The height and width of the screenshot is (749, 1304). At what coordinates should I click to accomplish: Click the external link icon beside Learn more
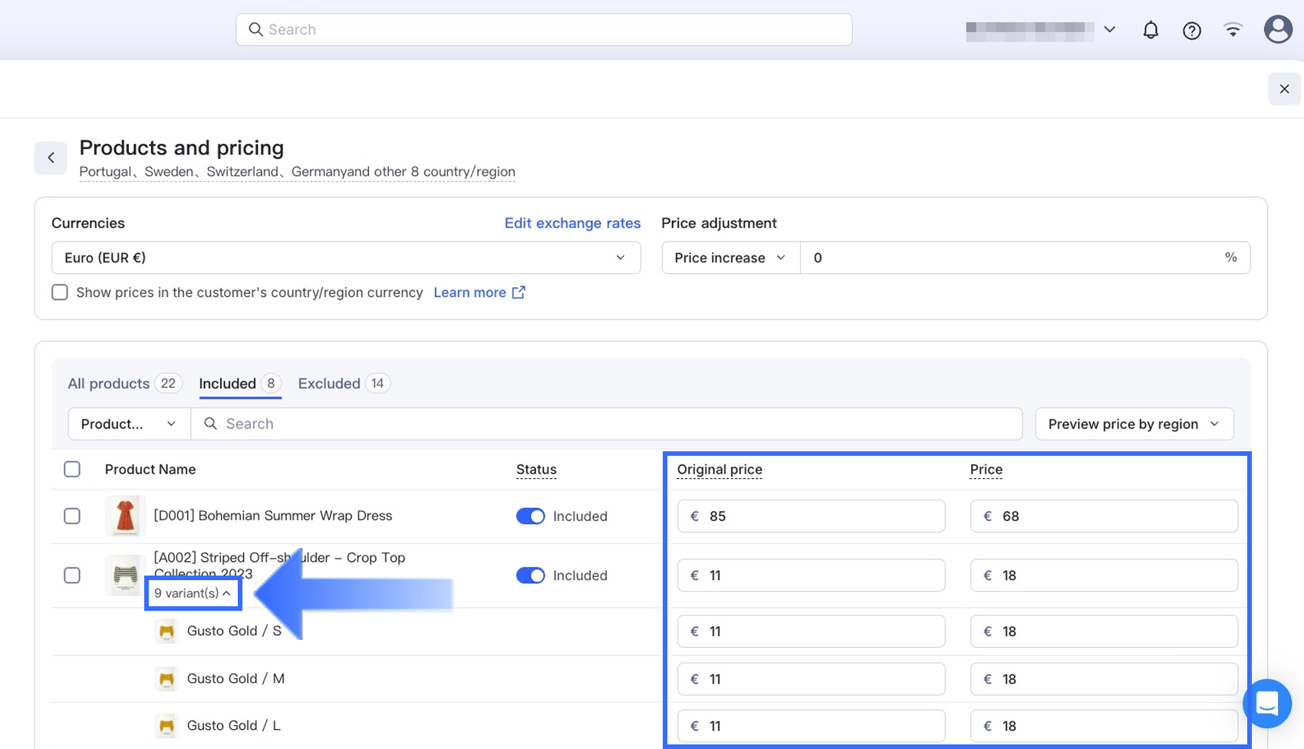coord(519,292)
